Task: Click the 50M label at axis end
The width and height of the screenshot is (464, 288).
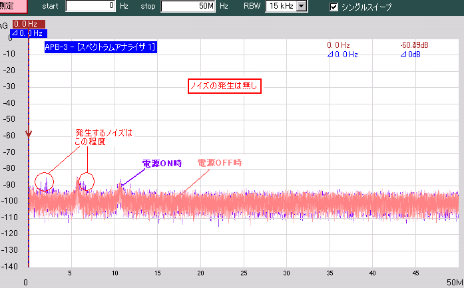Action: tap(455, 282)
